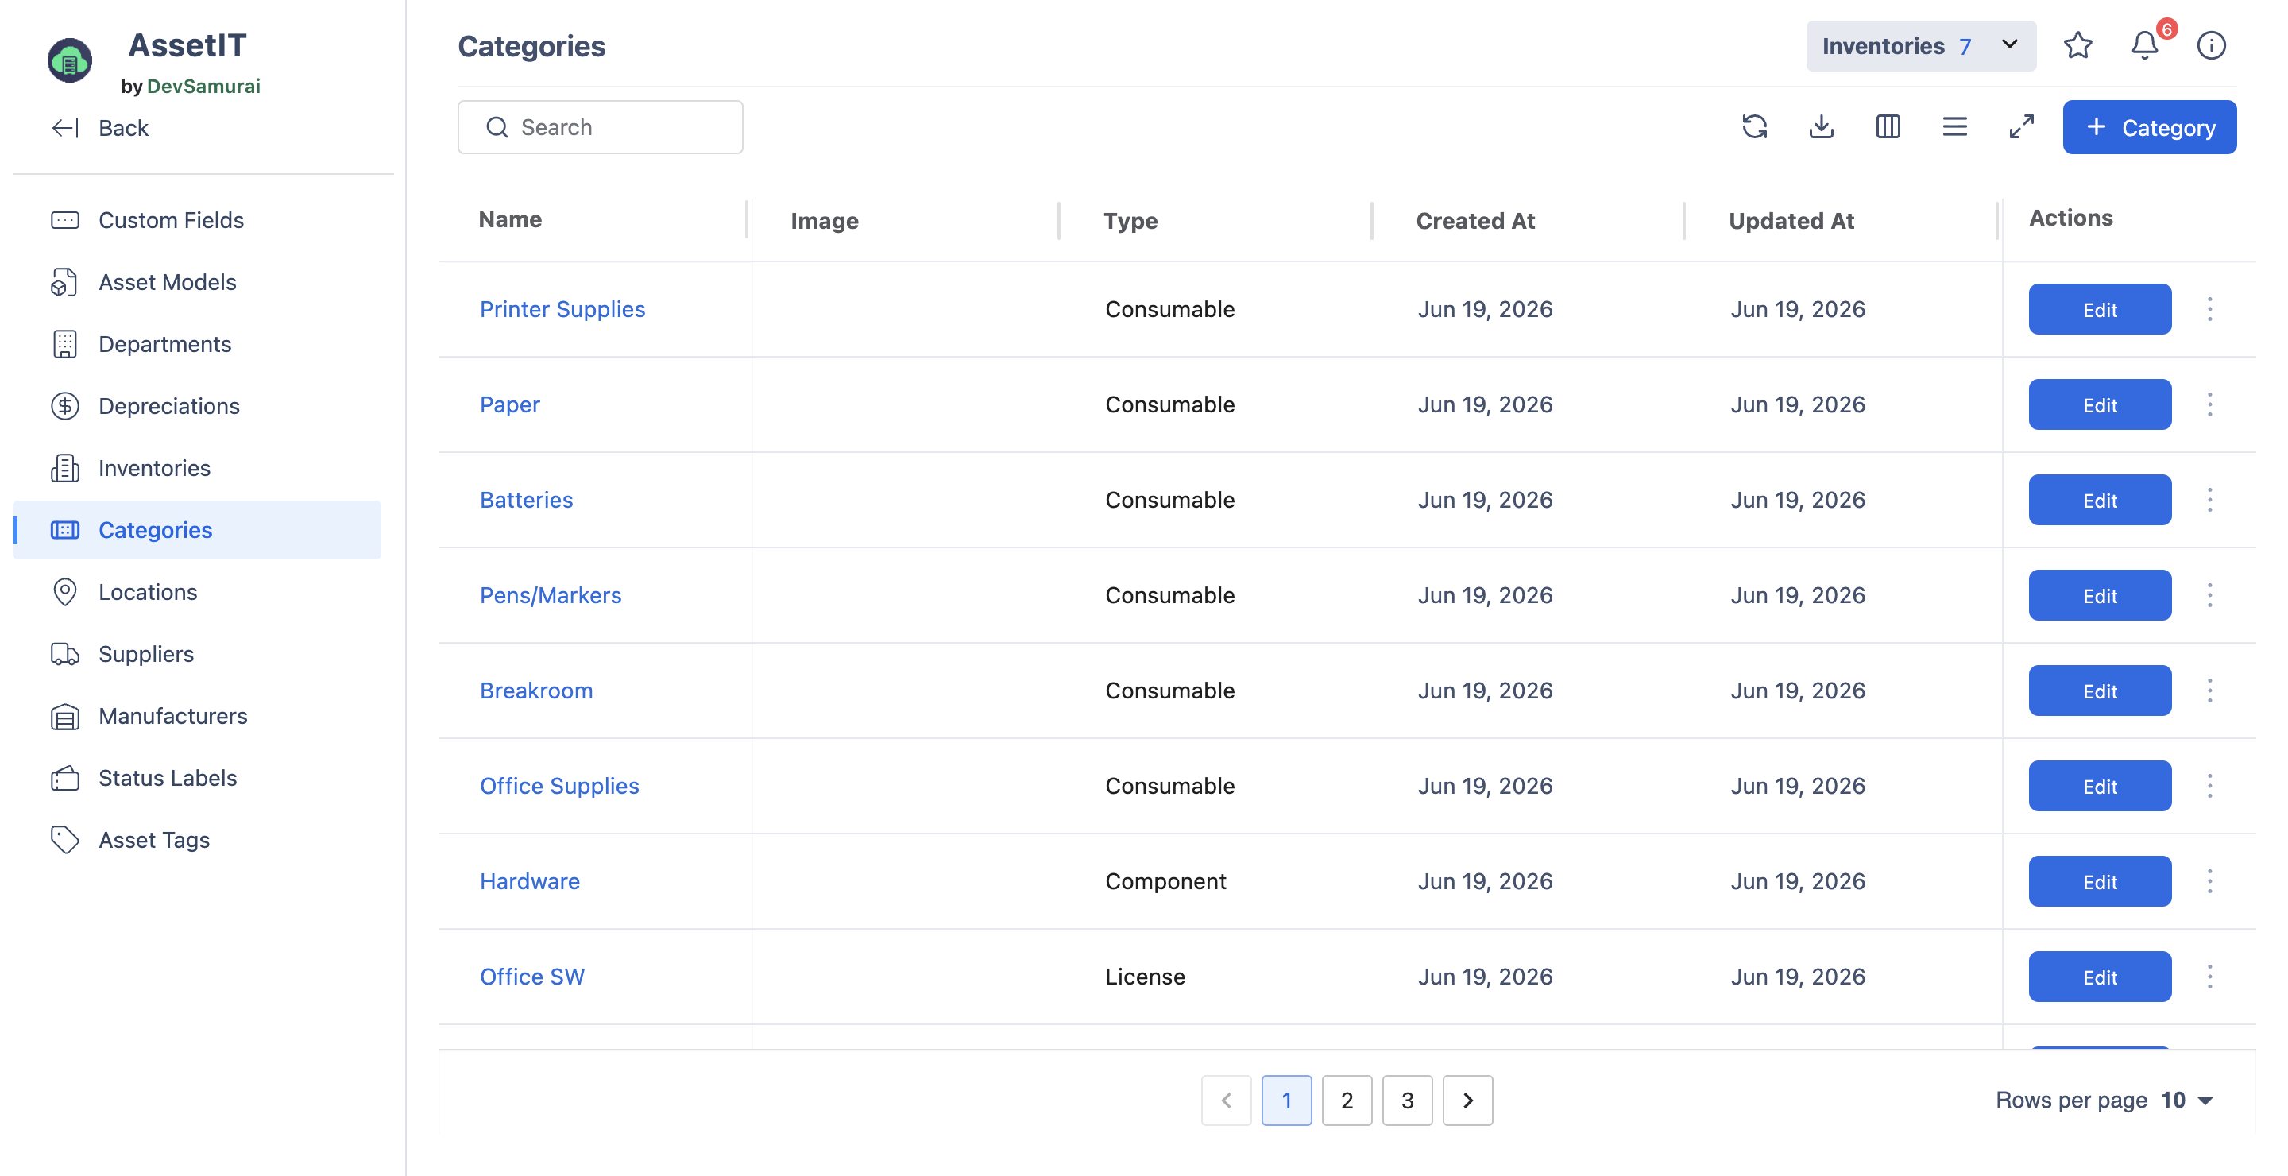Open the Paper category link
The image size is (2288, 1176).
(x=509, y=404)
